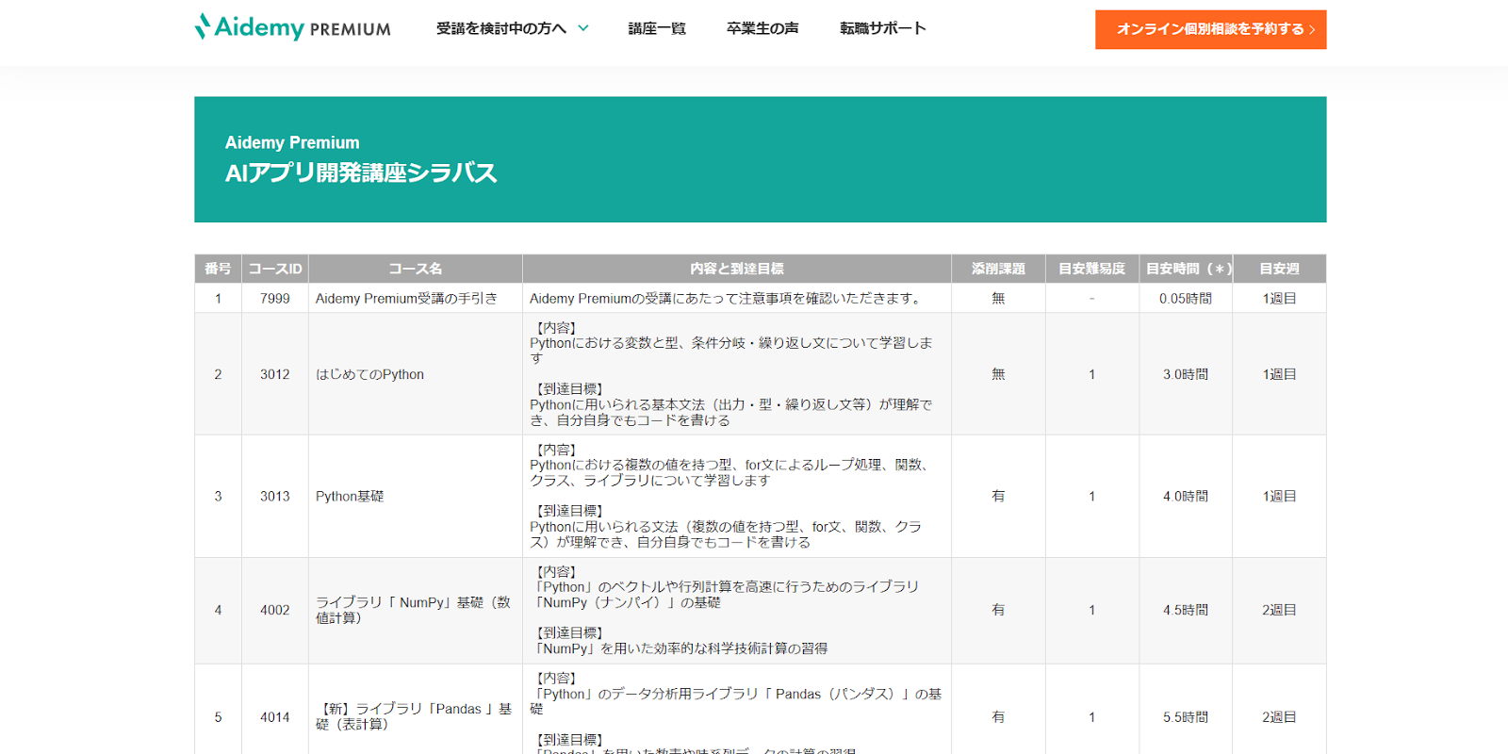Click the コースID column header
This screenshot has width=1508, height=754.
275,269
